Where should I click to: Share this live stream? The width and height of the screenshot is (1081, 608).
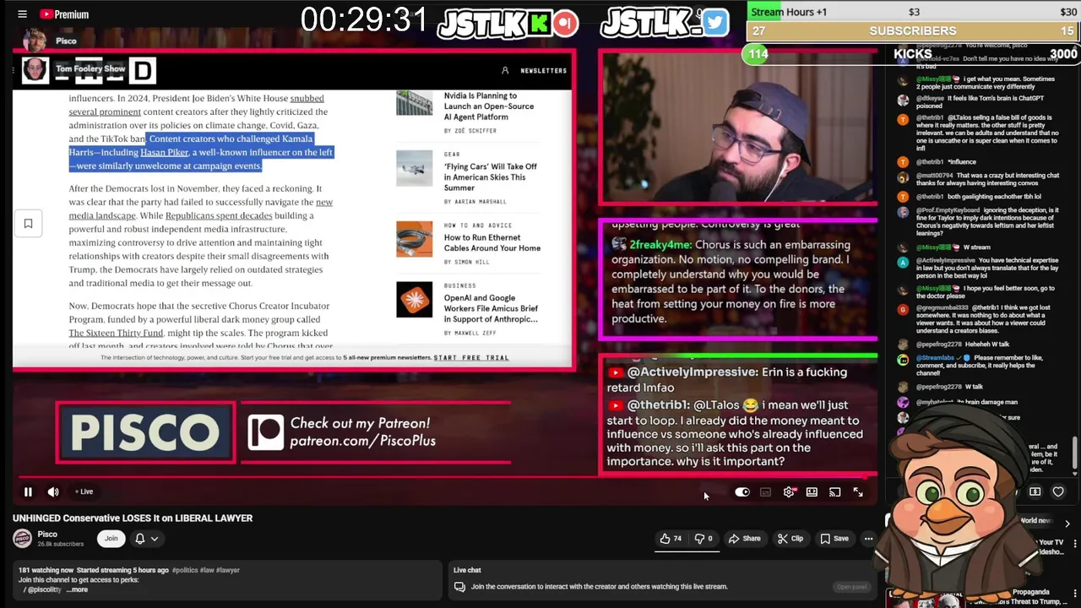point(745,538)
